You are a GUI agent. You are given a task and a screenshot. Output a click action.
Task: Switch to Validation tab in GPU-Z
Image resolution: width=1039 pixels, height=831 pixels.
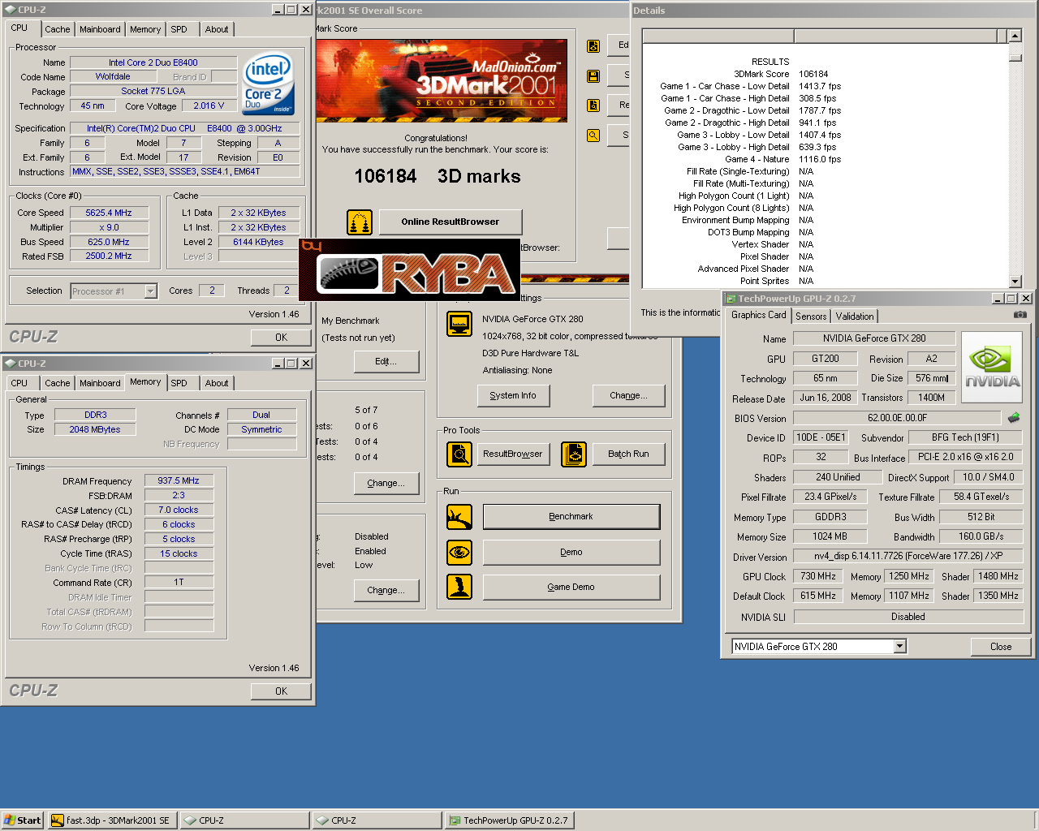pyautogui.click(x=855, y=316)
